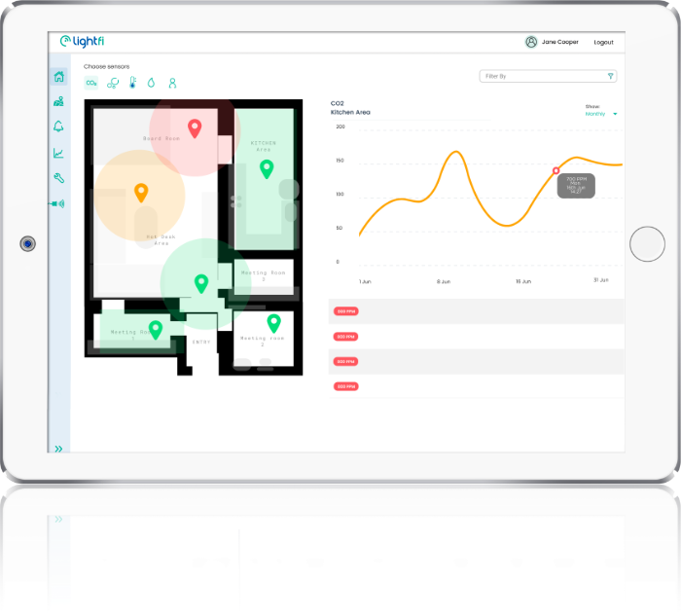Click the Logout link
Screen dimensions: 681x615
(603, 42)
